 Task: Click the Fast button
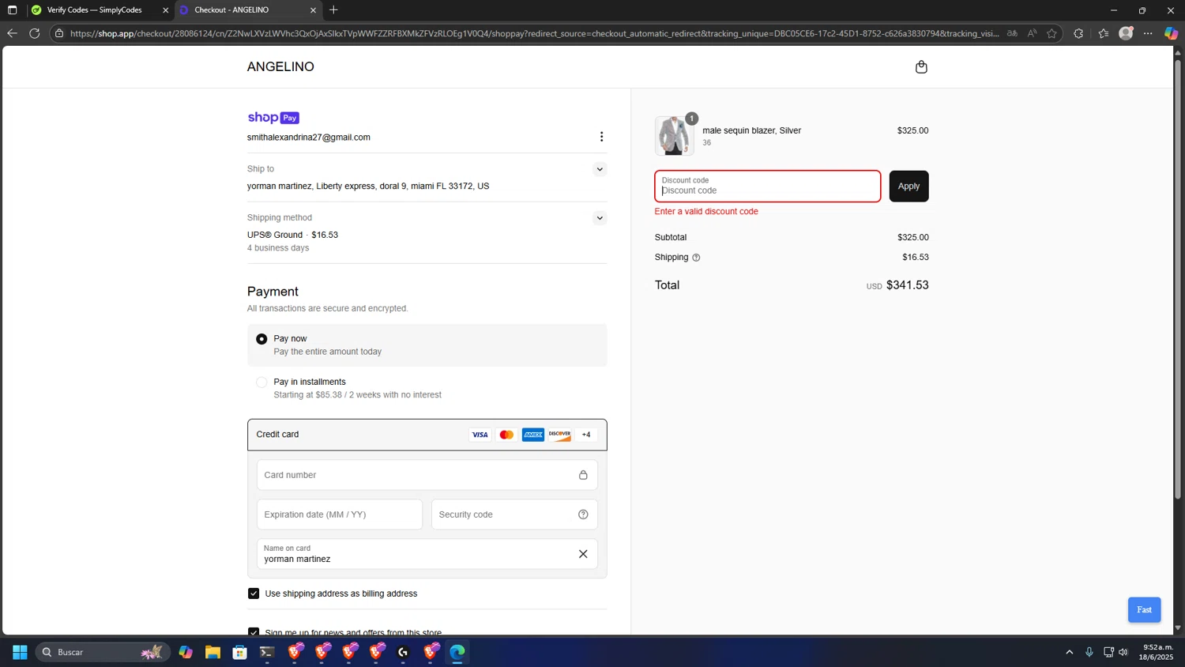[x=1144, y=609]
